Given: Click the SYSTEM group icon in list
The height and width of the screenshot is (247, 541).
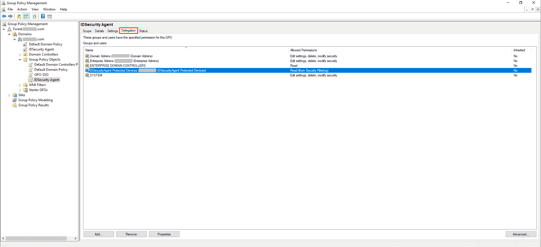Looking at the screenshot, I should point(87,75).
